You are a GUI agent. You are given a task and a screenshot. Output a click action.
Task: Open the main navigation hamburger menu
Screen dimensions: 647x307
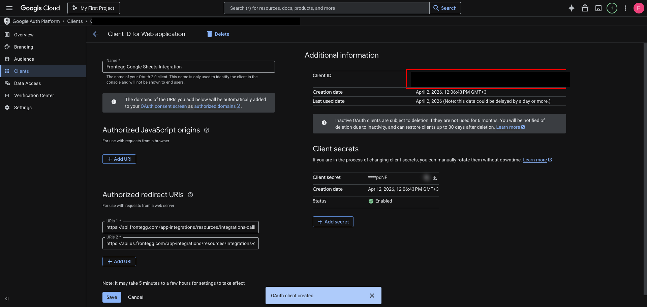tap(9, 8)
